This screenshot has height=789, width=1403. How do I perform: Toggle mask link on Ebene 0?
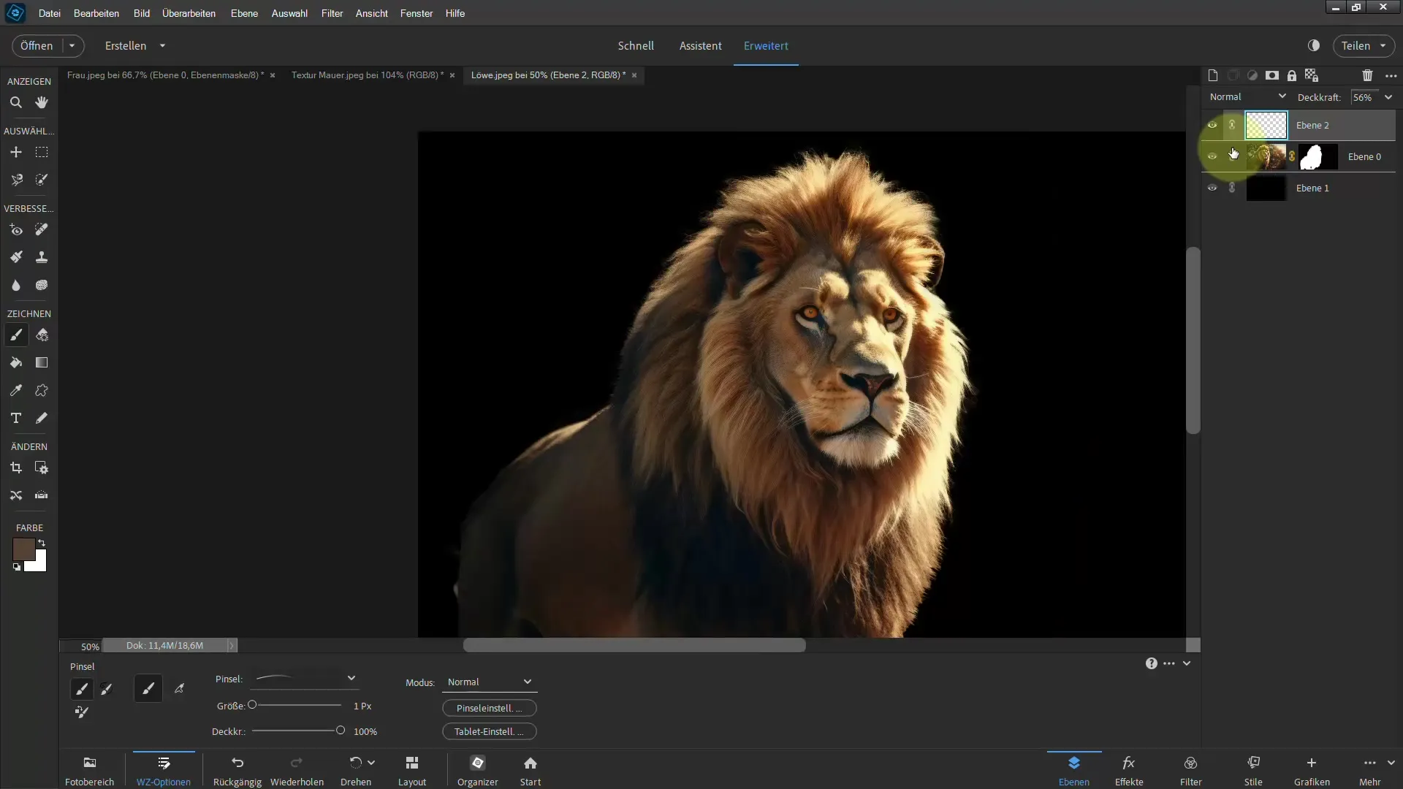[x=1292, y=156]
